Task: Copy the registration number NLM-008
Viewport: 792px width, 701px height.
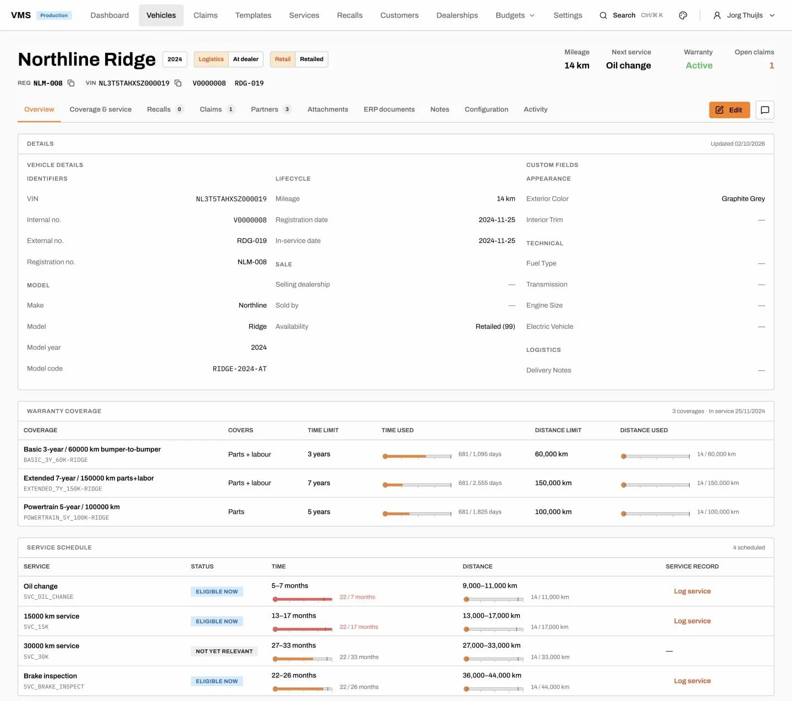Action: 71,83
